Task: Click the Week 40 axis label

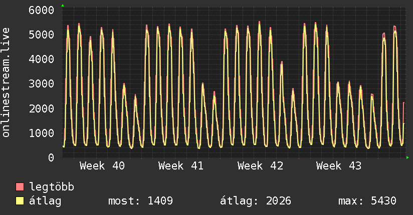Action: coord(102,166)
